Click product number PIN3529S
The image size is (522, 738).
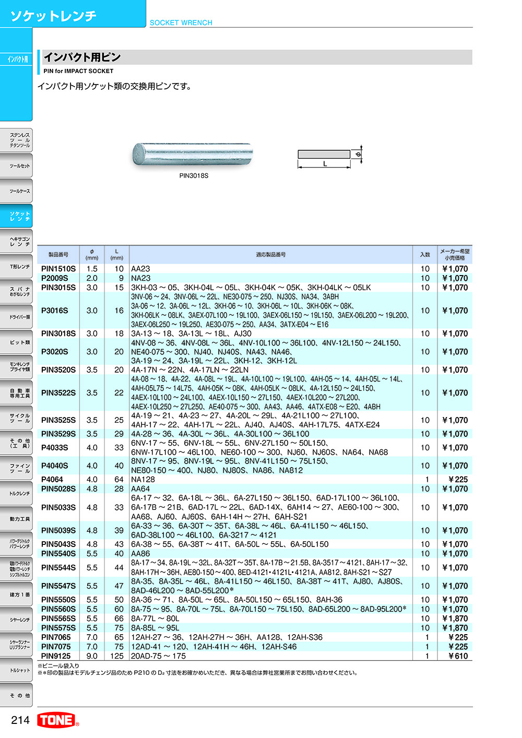tap(58, 434)
